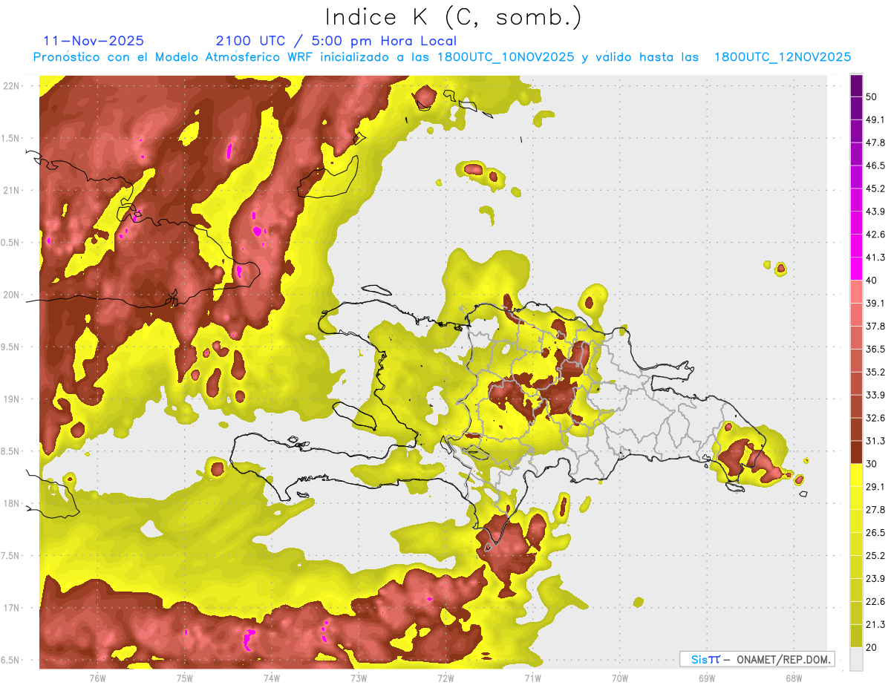Click the "25.2" color bar value
Screen dimensions: 891x688
(875, 556)
